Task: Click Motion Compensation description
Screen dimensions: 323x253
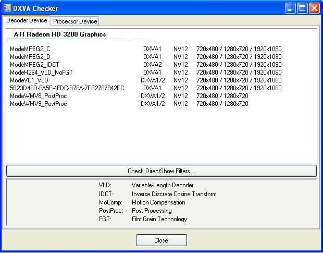Action: (158, 202)
